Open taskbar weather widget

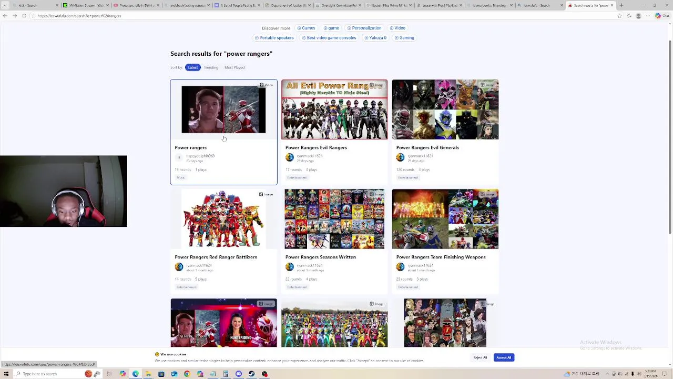(x=583, y=374)
